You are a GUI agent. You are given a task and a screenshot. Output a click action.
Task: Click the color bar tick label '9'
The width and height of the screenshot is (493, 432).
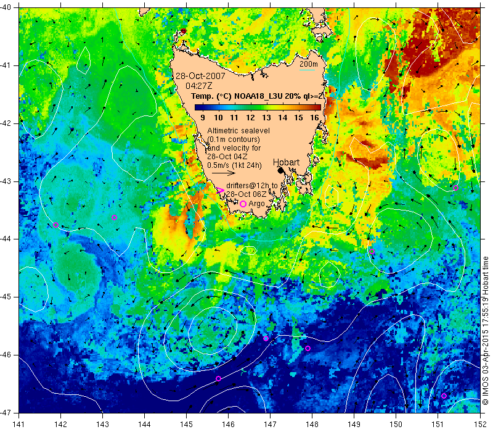click(x=203, y=117)
